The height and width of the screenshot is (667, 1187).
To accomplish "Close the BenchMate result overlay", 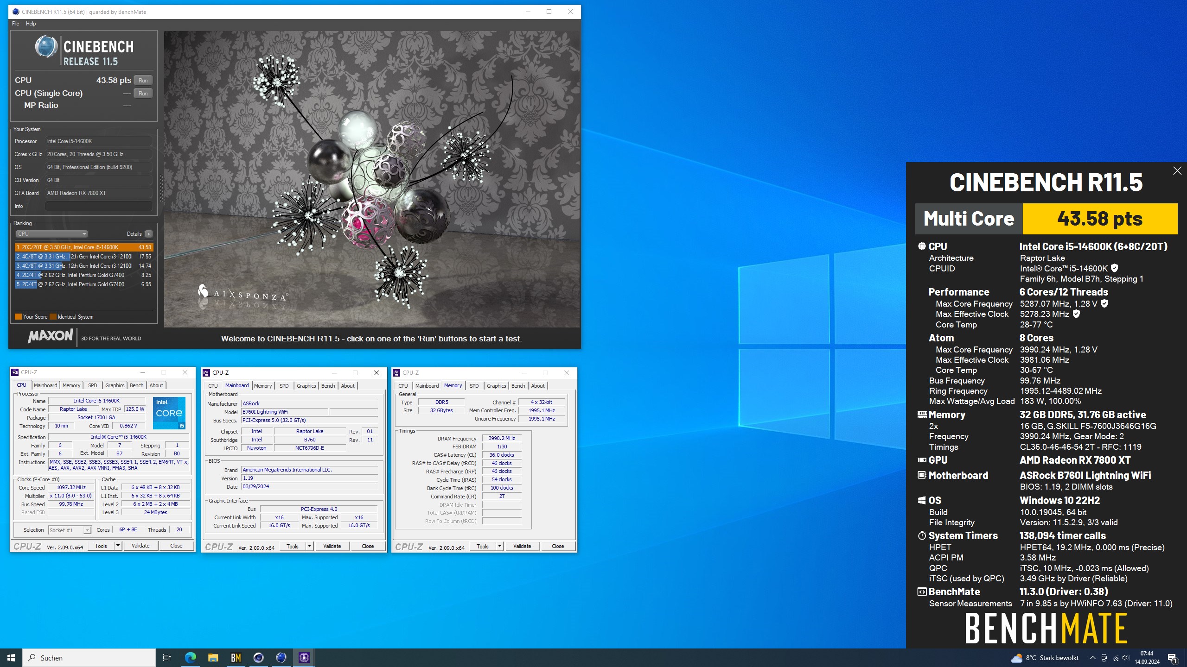I will 1177,171.
